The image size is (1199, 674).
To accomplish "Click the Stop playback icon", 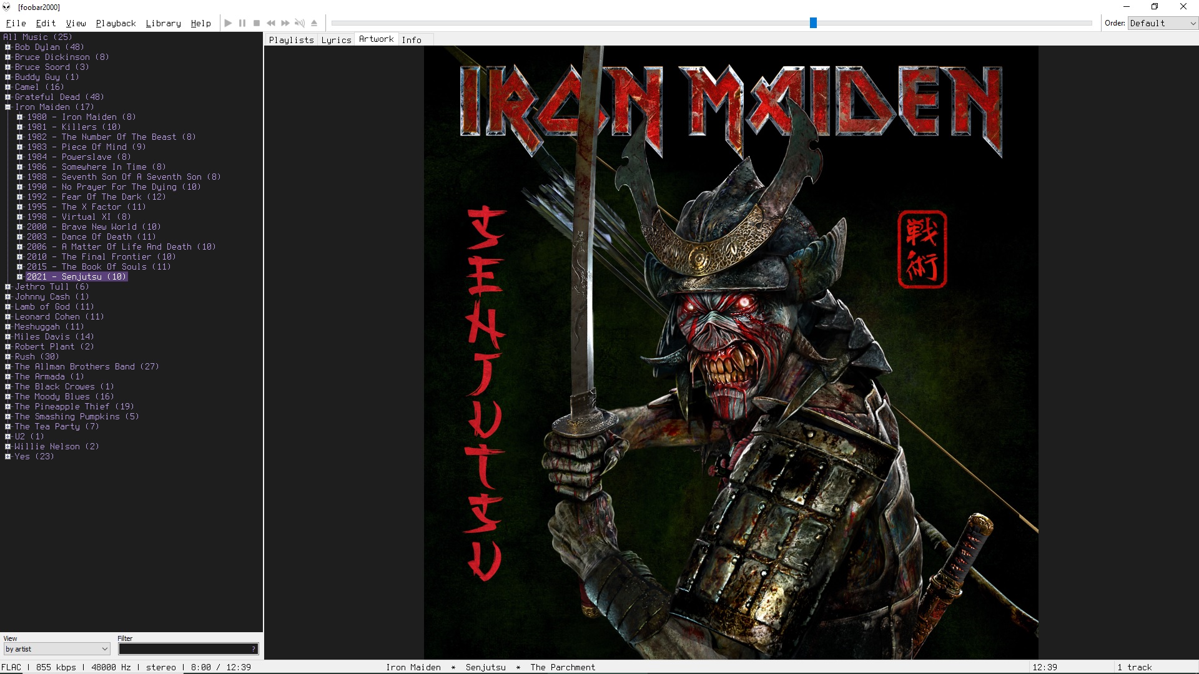I will 257,23.
